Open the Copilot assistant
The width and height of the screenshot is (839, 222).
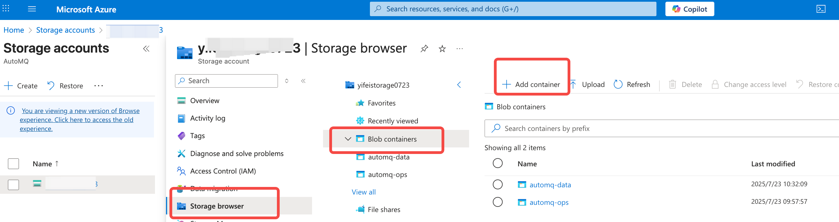[690, 9]
